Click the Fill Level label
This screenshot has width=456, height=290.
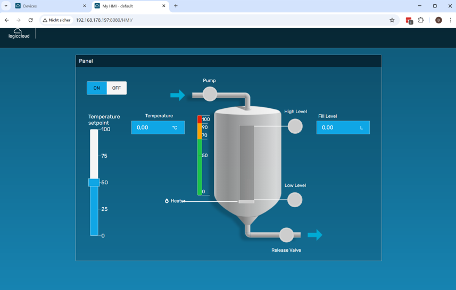pyautogui.click(x=327, y=116)
